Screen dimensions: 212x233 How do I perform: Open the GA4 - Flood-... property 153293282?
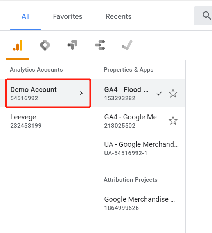(138, 93)
